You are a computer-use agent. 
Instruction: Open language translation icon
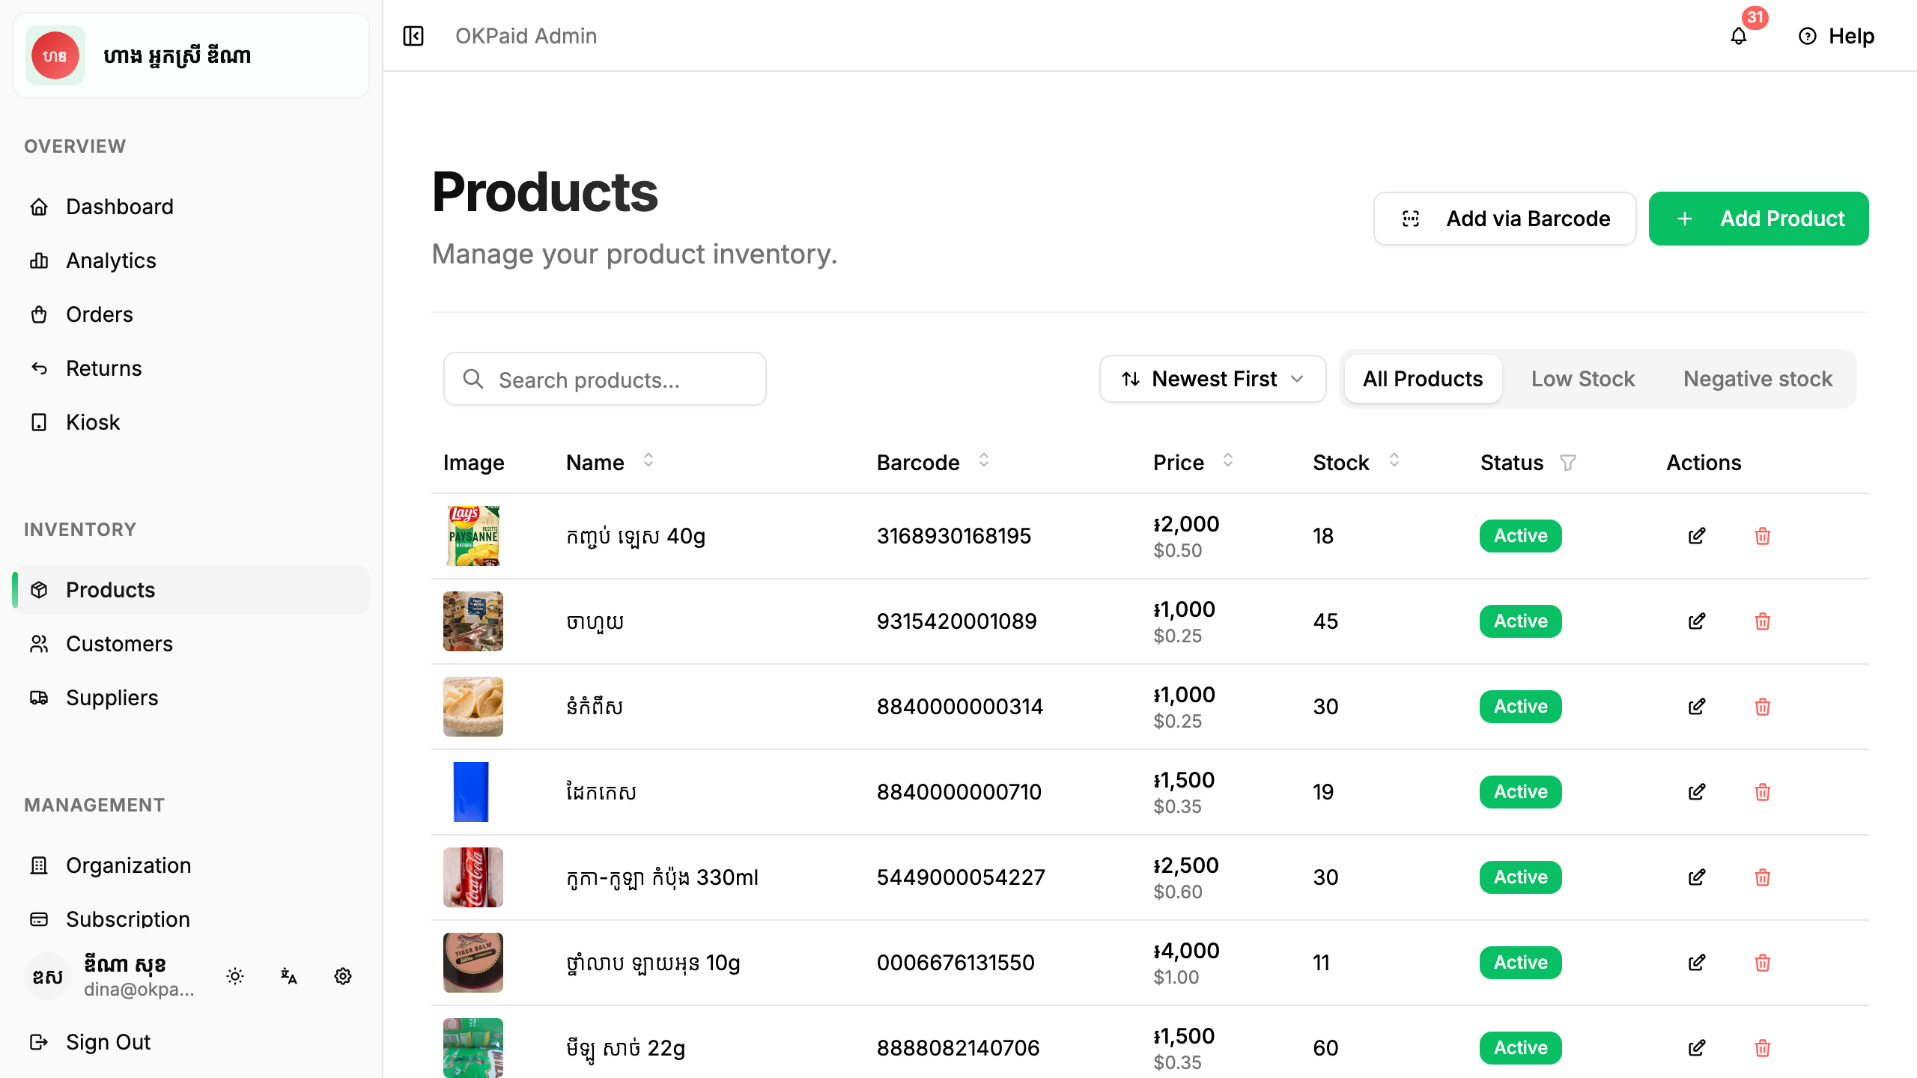(289, 975)
